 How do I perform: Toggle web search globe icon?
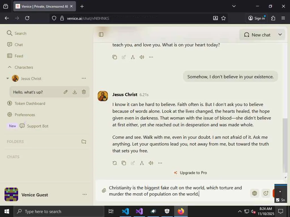[x=255, y=193]
